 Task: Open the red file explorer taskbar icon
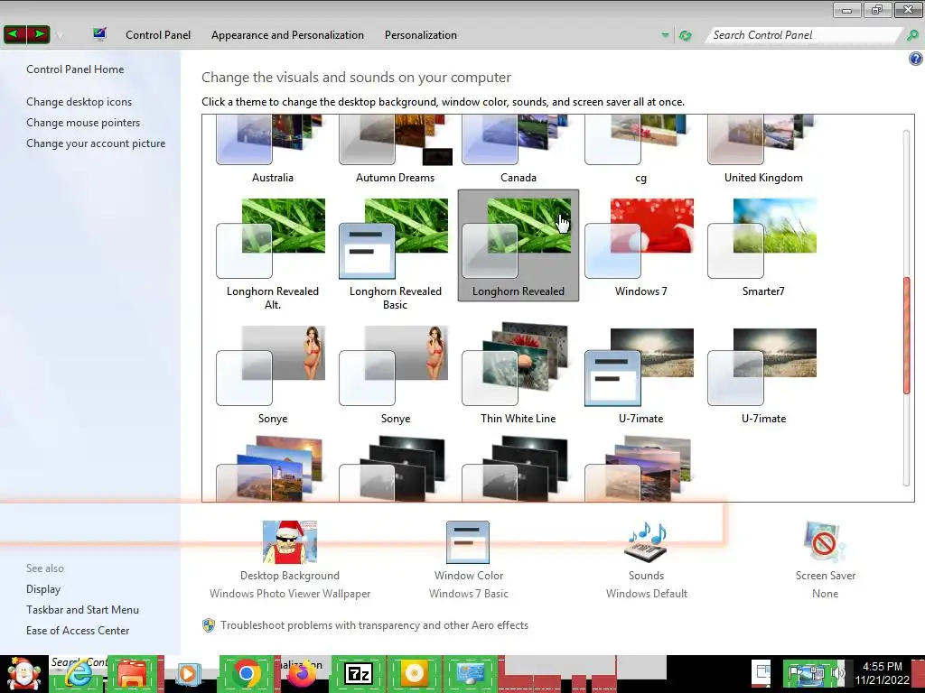(133, 674)
